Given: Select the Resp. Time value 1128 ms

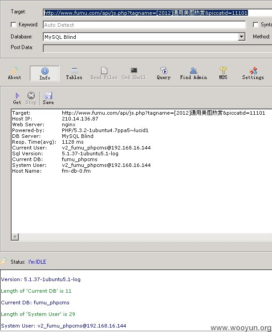Looking at the screenshot, I should (x=73, y=142).
